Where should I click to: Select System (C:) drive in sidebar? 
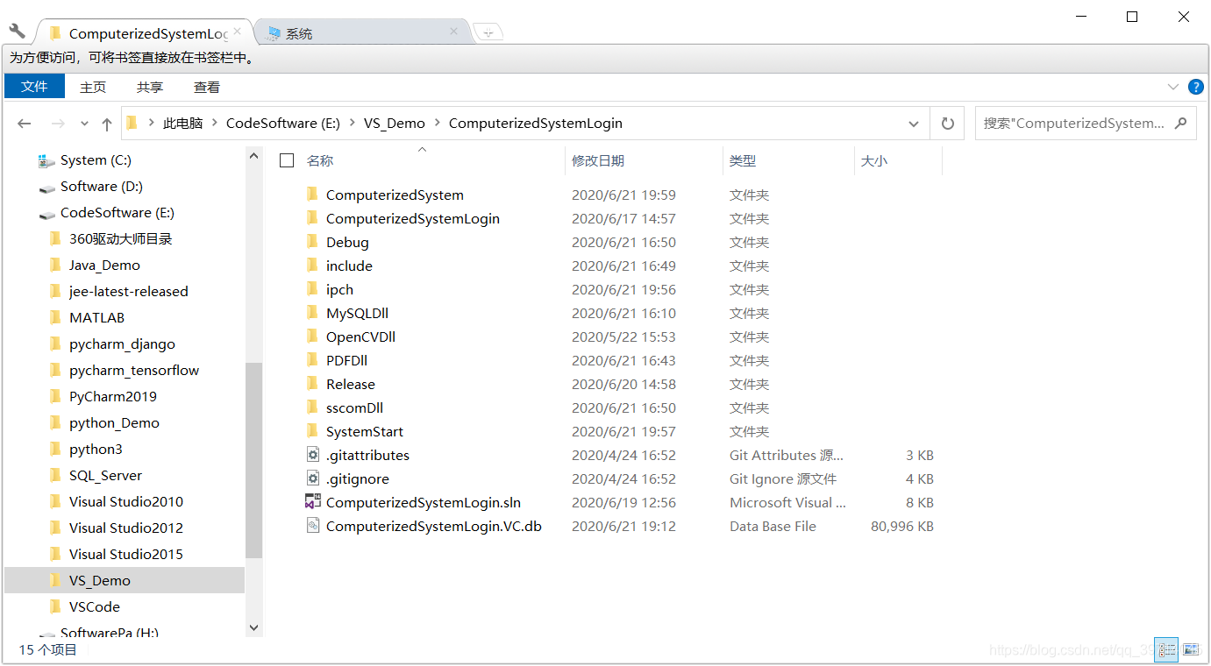coord(96,160)
